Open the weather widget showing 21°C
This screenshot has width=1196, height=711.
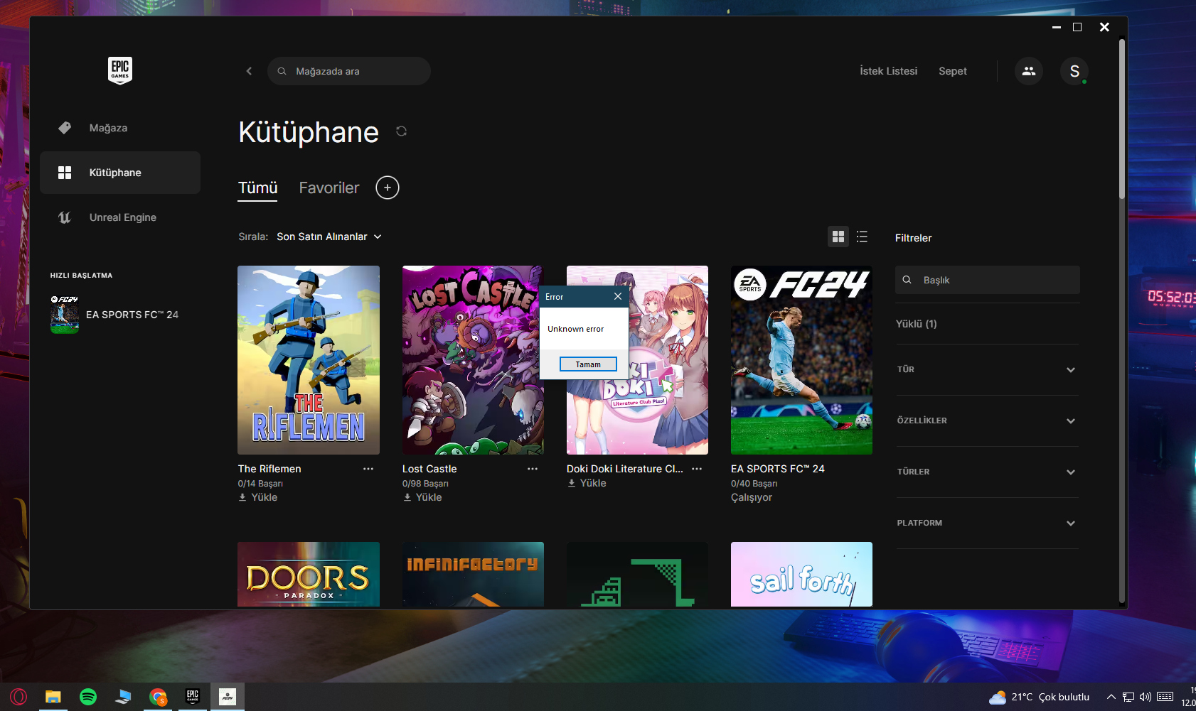coord(1040,697)
